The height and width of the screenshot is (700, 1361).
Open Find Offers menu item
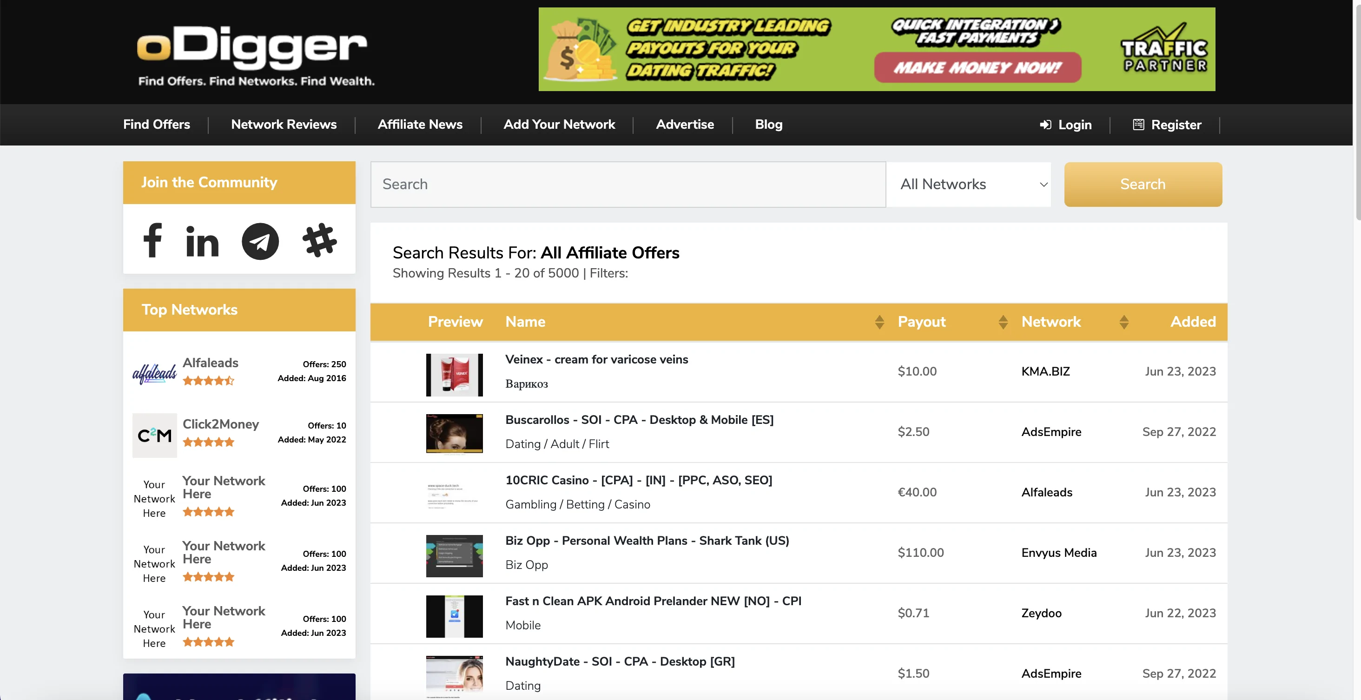click(156, 125)
